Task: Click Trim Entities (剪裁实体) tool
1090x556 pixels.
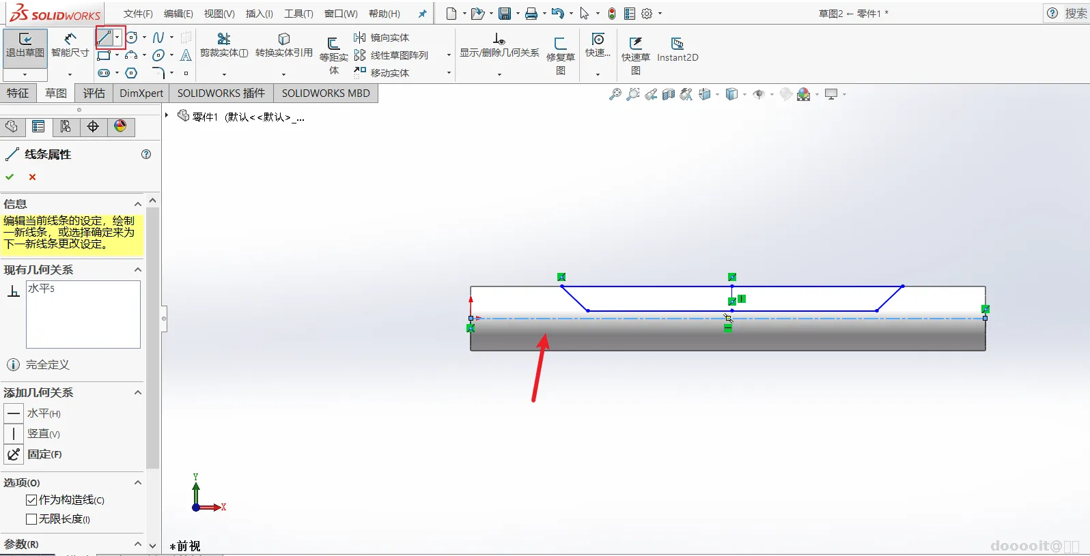Action: pyautogui.click(x=224, y=45)
